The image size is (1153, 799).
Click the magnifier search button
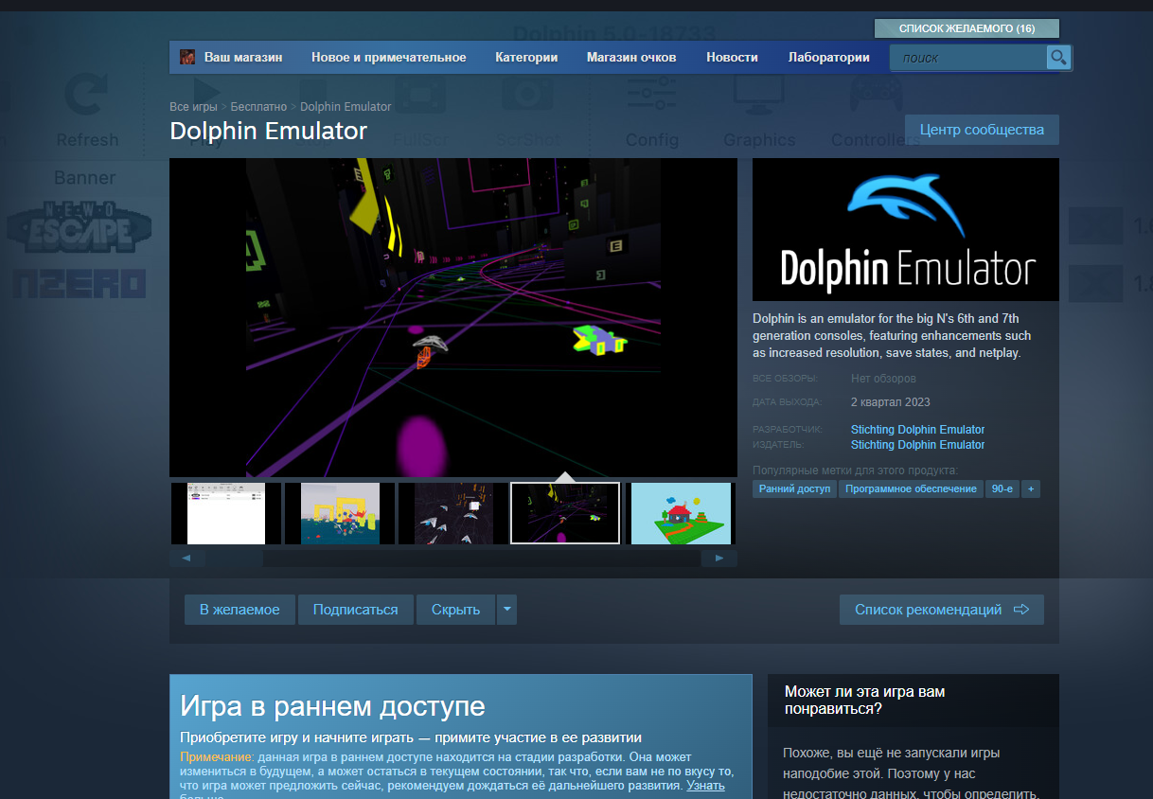click(1058, 58)
